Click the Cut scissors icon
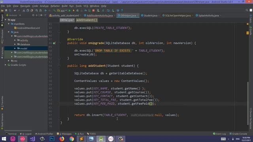This screenshot has width=253, height=142. point(24,11)
